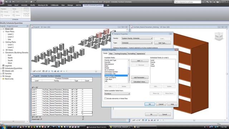Screen dimensions: 229x129
Task: Select the North elevation in browser
Action: click(x=10, y=58)
